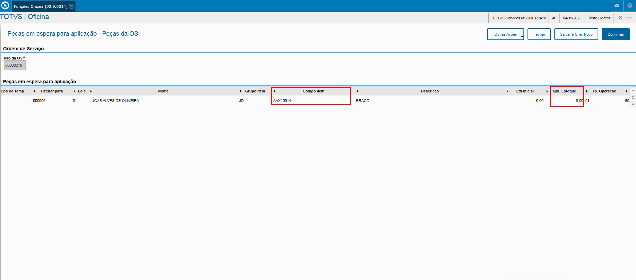
Task: Click Sair to exit the system
Action: coord(625,18)
